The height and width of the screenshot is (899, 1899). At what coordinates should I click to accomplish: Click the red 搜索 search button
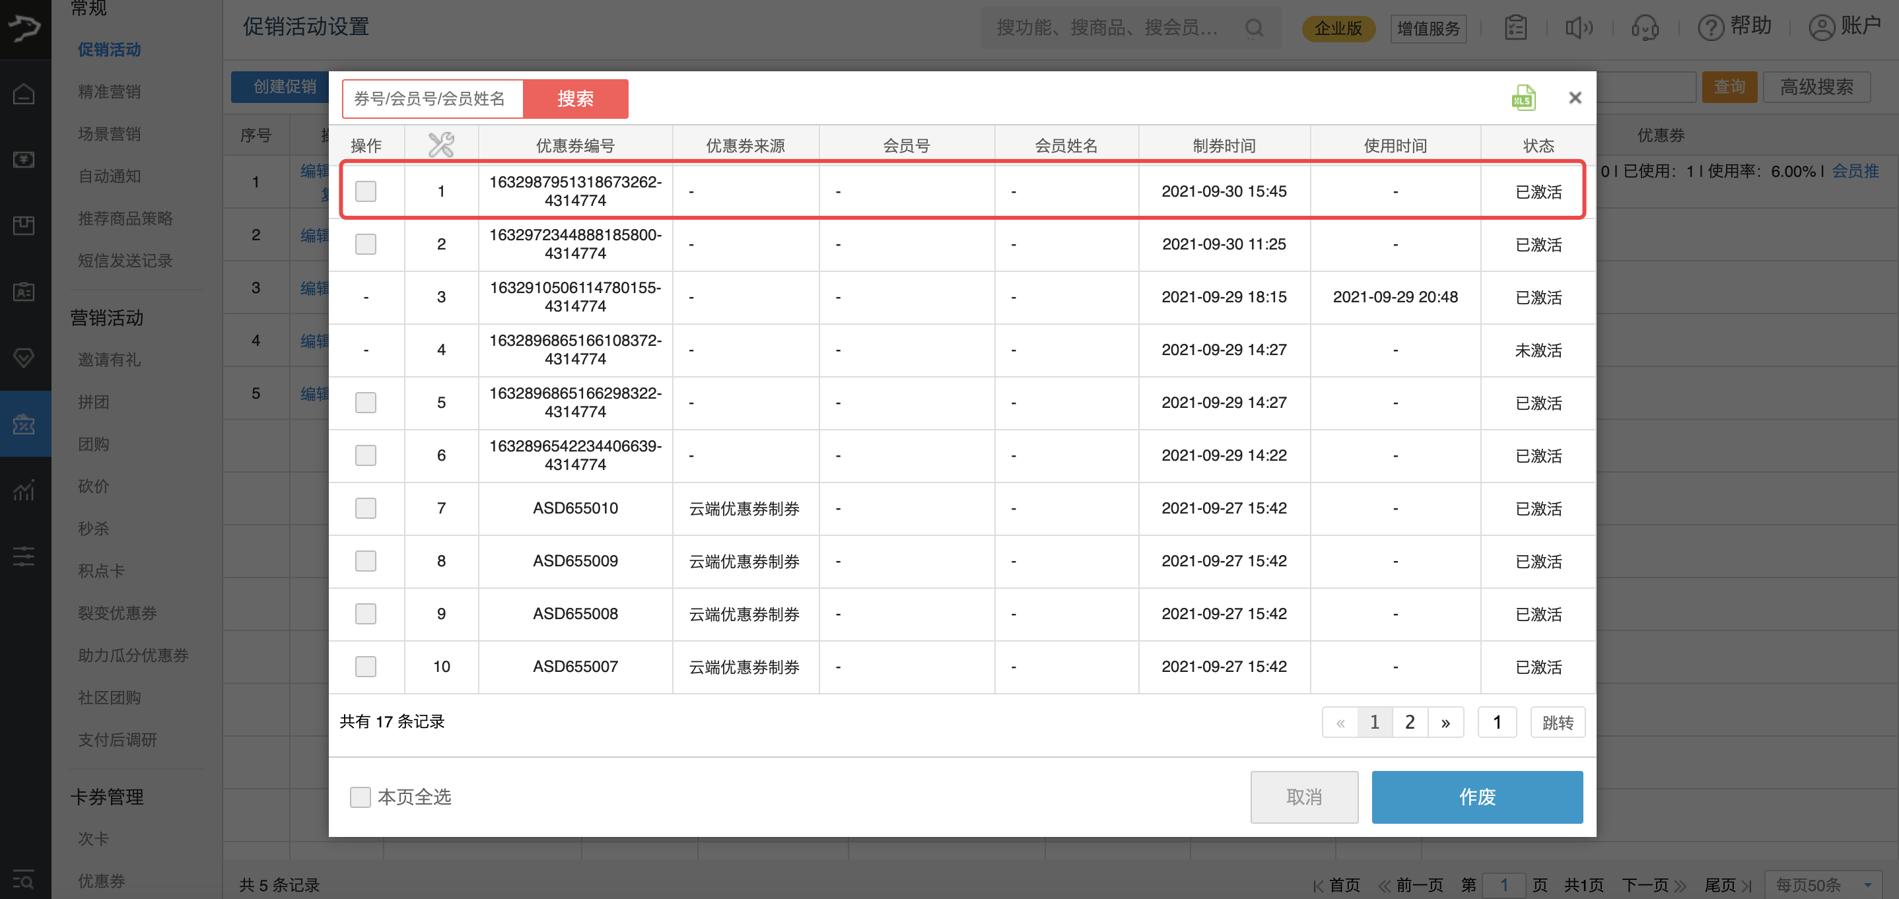pyautogui.click(x=576, y=99)
